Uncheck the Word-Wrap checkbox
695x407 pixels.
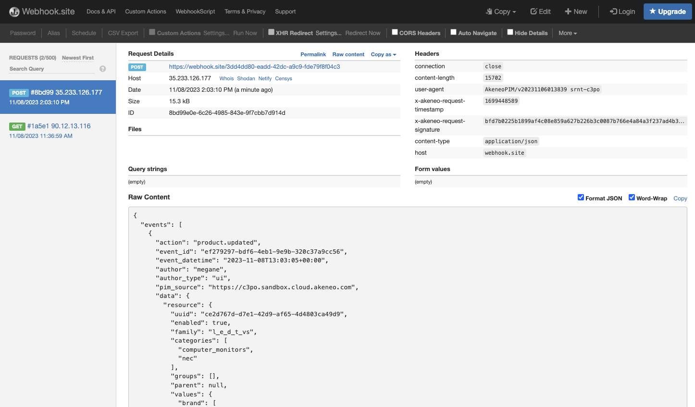click(x=632, y=197)
